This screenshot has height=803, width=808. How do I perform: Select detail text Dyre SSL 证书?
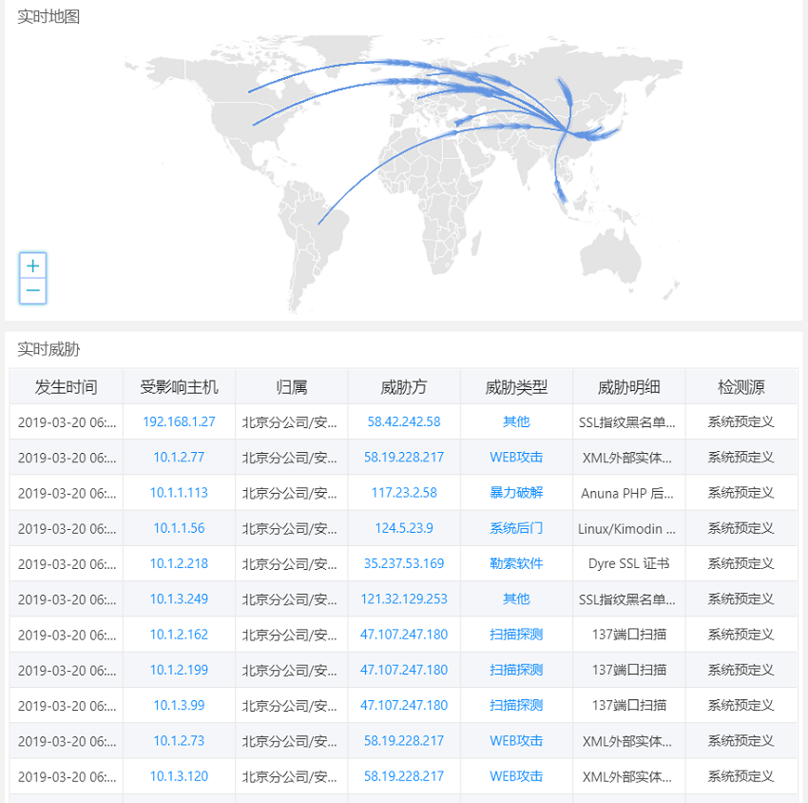[628, 563]
